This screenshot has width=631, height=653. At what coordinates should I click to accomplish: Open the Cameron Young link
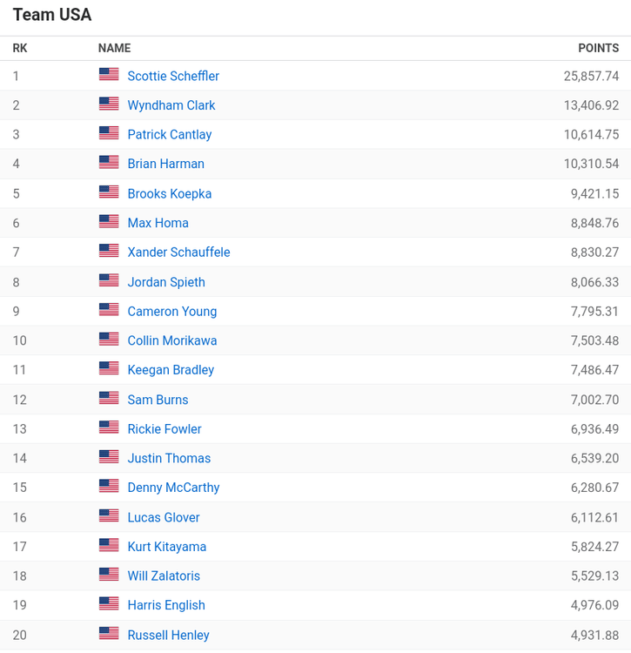pyautogui.click(x=172, y=312)
